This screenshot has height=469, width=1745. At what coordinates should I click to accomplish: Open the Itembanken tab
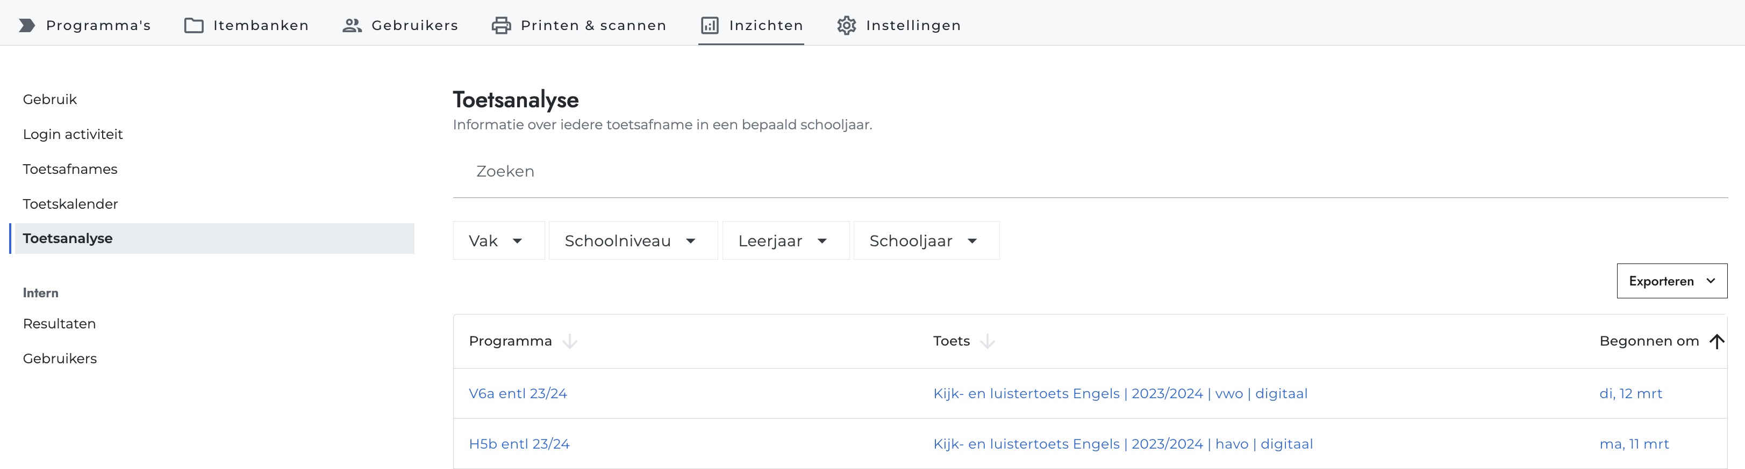click(247, 26)
